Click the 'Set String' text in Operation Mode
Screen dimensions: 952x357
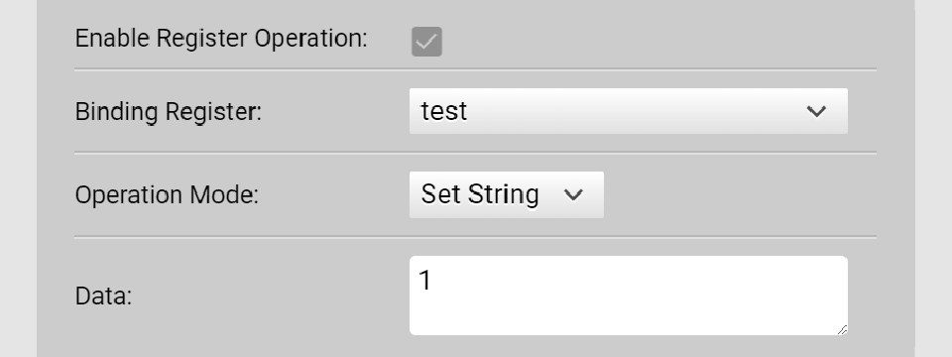click(480, 195)
